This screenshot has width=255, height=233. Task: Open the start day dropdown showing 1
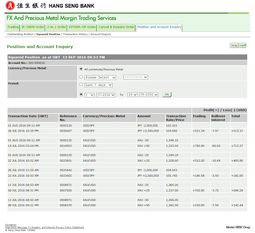89,95
